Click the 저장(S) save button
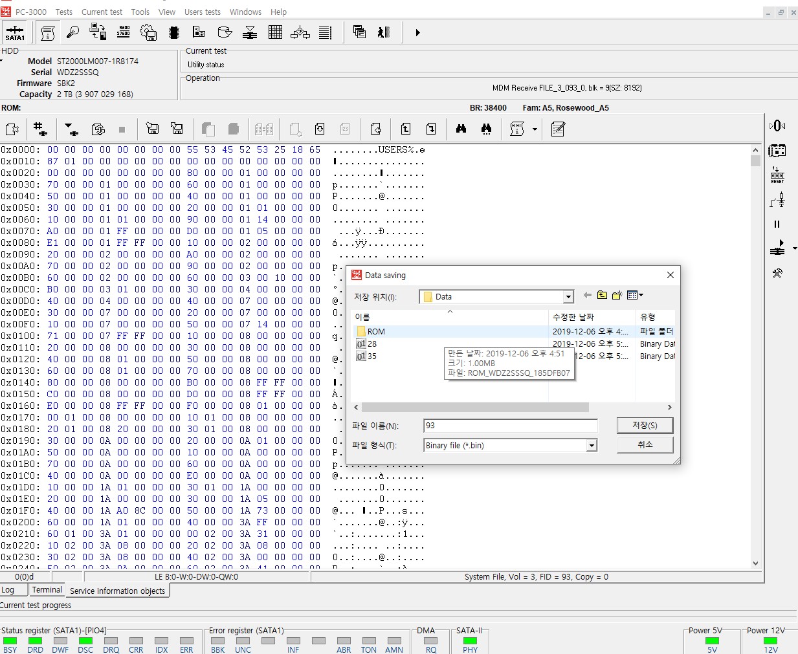Viewport: 798px width, 654px height. (645, 425)
